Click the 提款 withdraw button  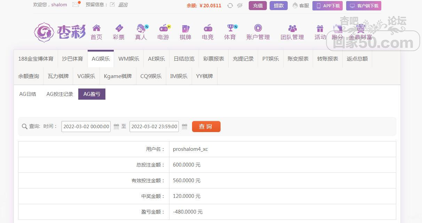coord(279,6)
